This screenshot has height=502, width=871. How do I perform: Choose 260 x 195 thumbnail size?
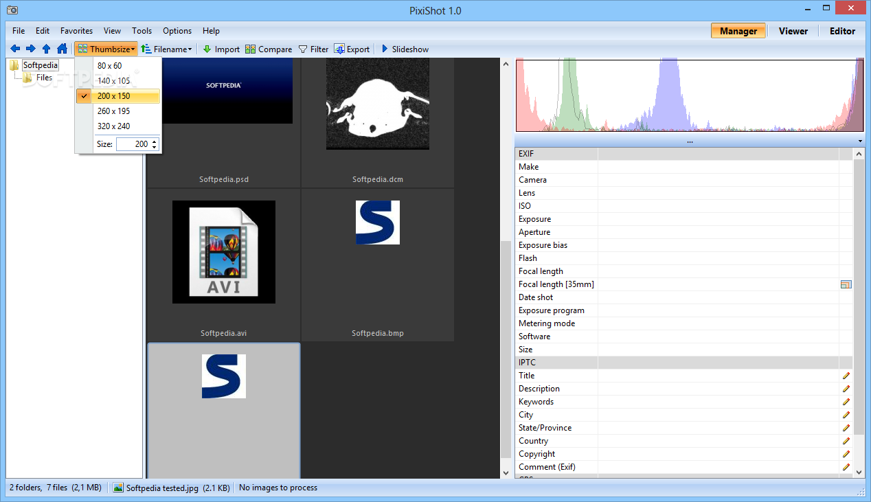(118, 111)
